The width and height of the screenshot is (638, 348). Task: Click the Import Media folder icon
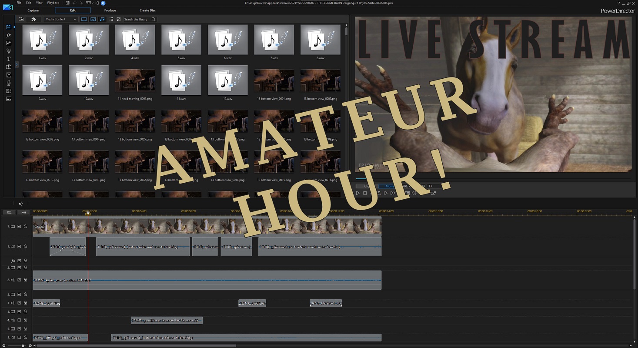(21, 19)
